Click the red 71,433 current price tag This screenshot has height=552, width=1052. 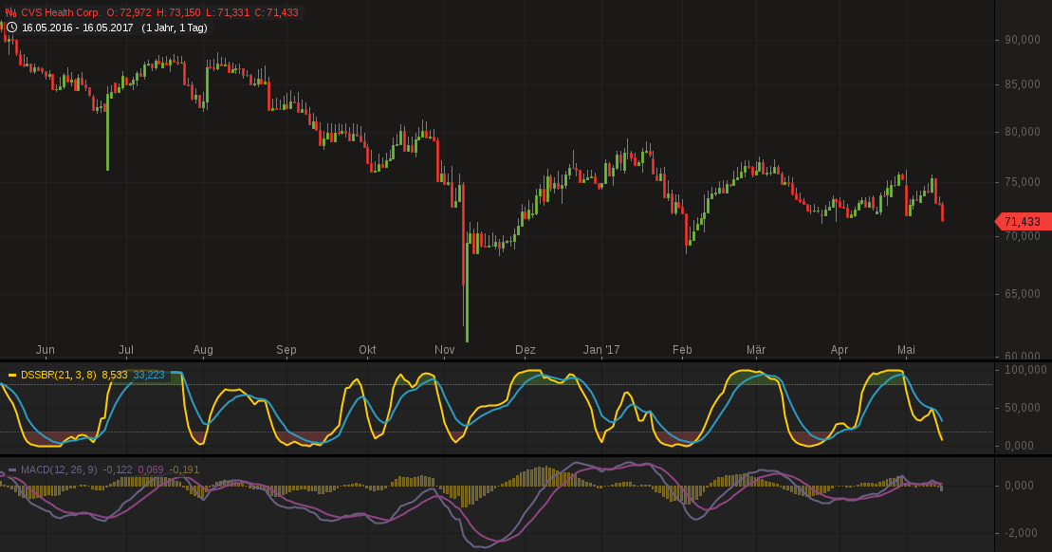coord(1022,222)
